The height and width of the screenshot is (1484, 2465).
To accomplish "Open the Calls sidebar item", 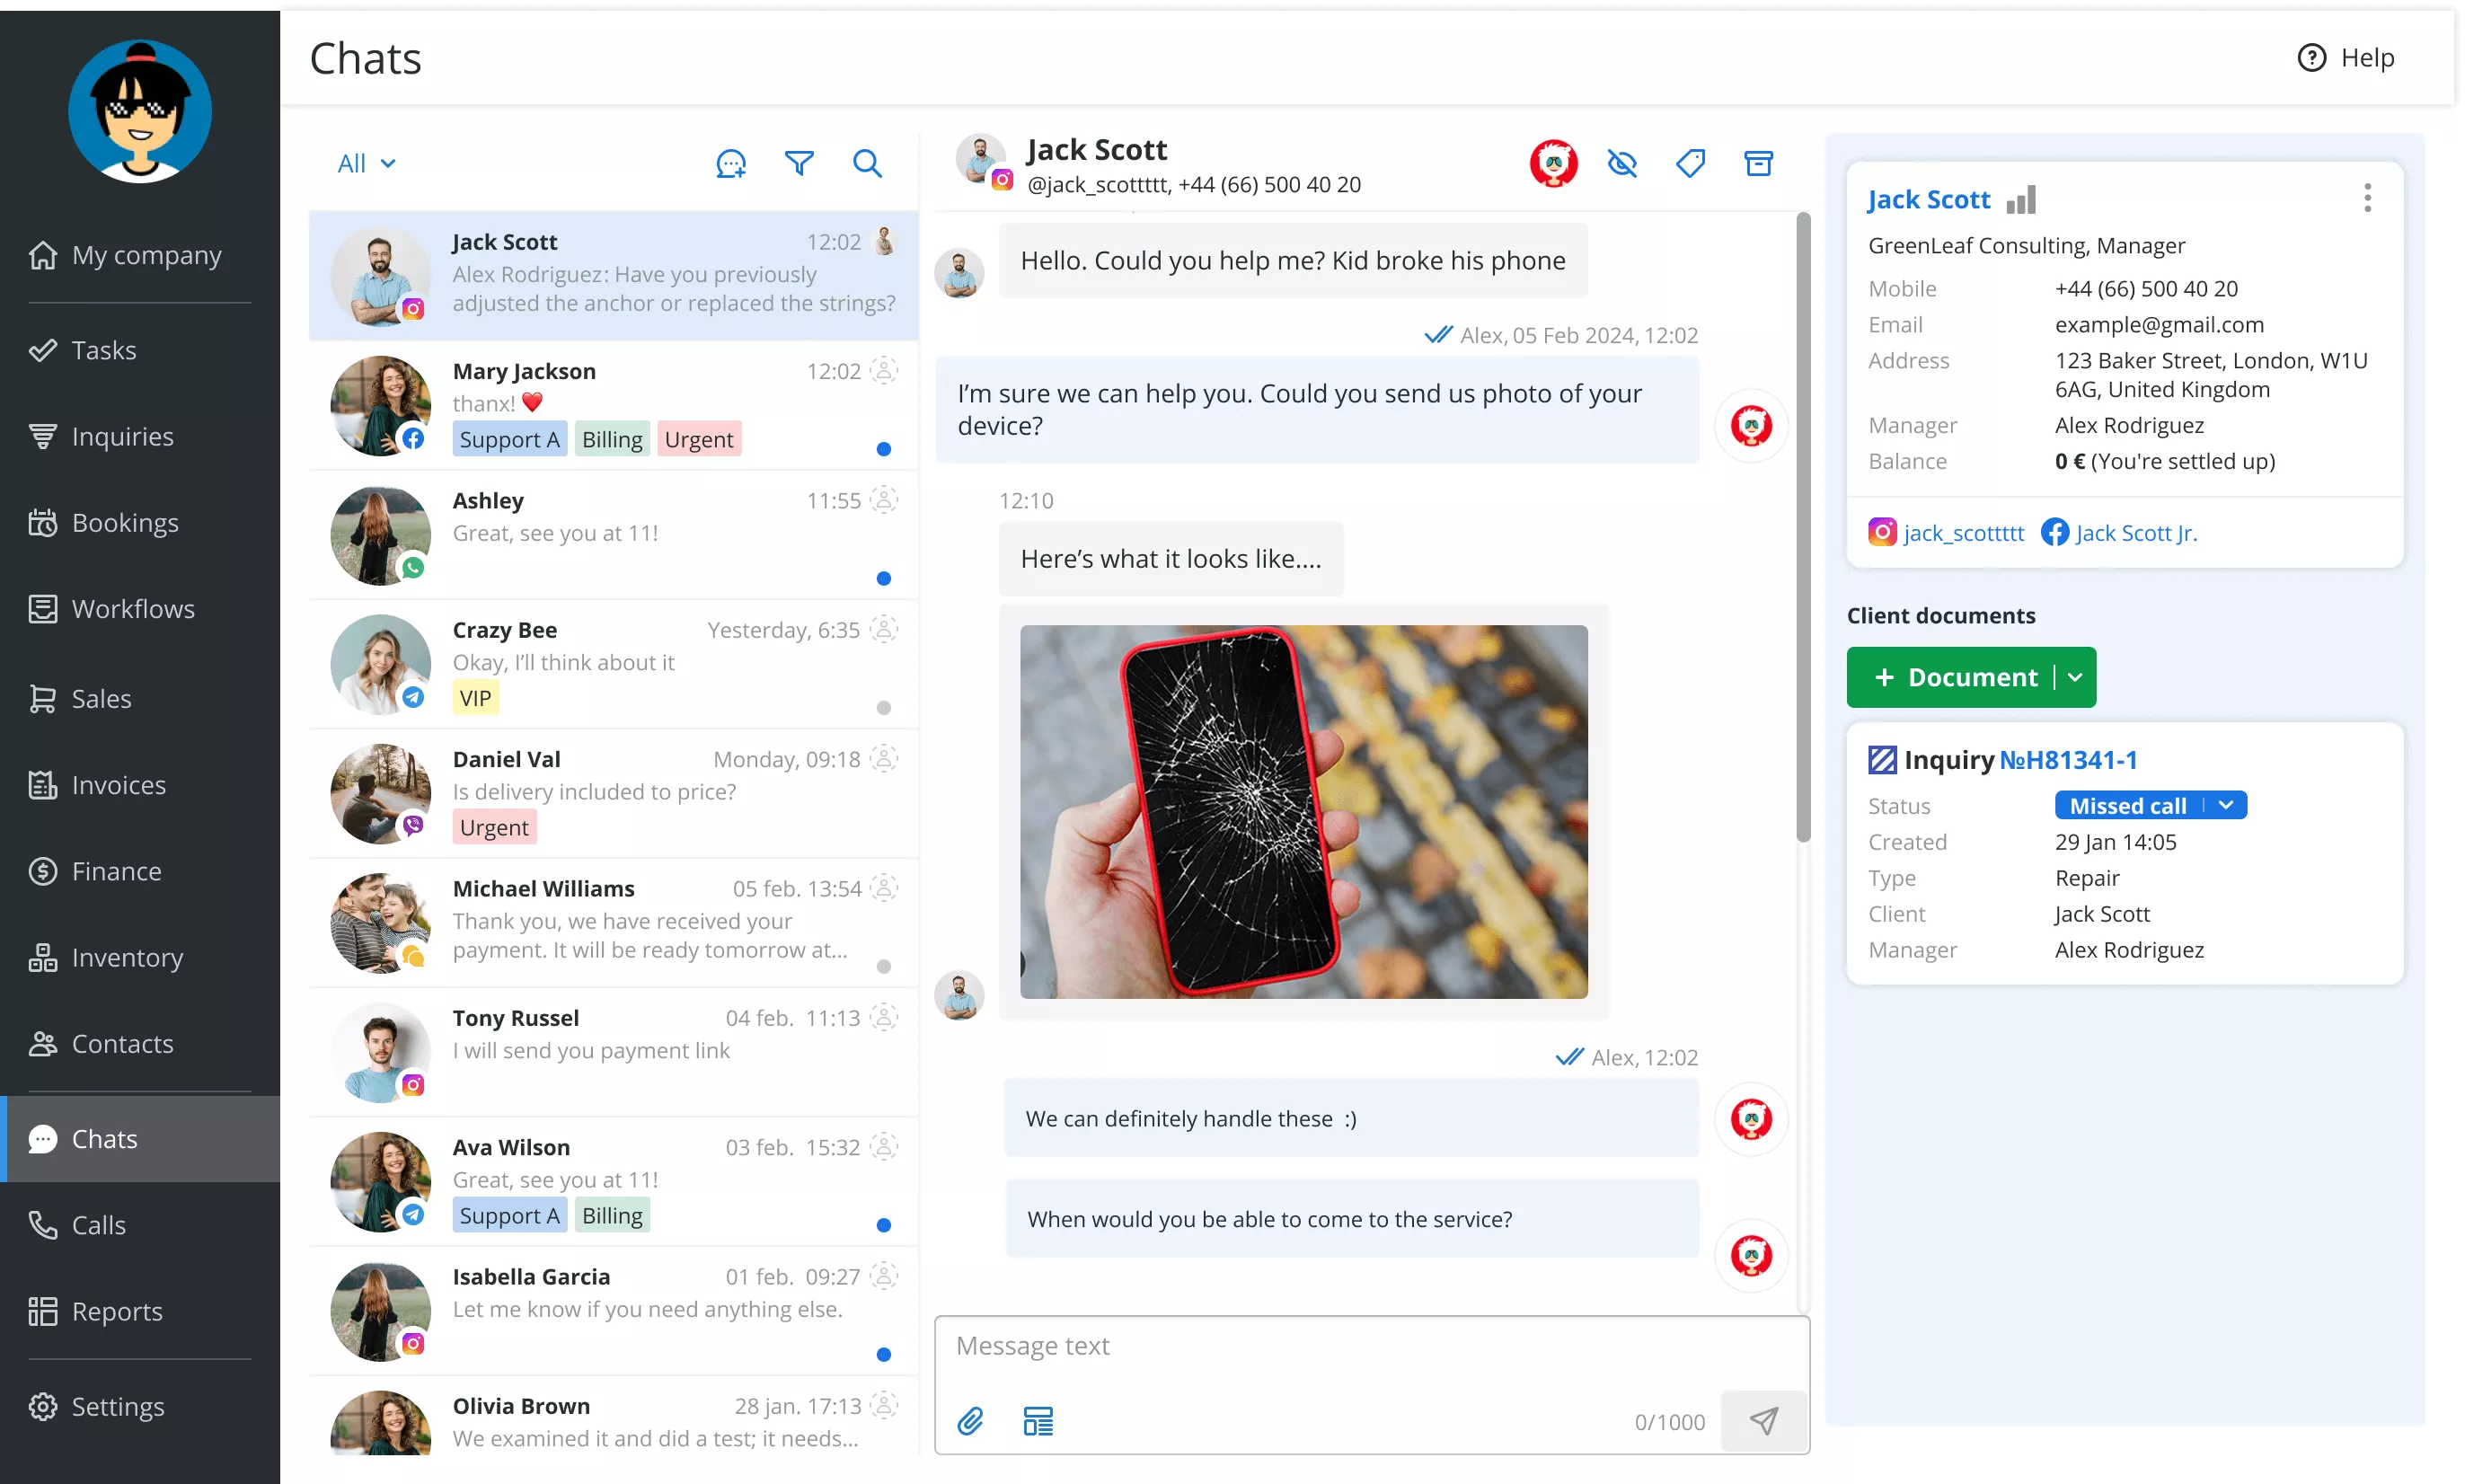I will (x=98, y=1225).
